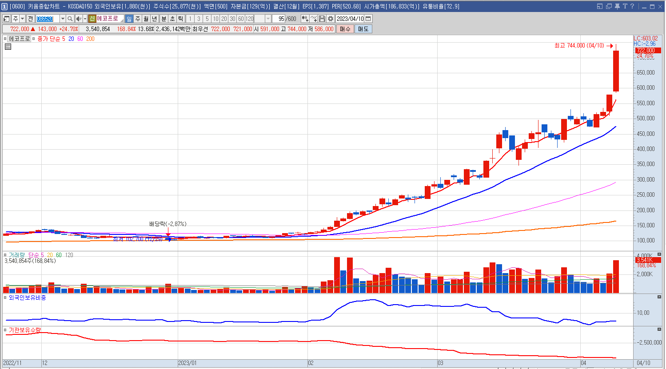Click the chart layout icon at toolbar left

(7, 19)
